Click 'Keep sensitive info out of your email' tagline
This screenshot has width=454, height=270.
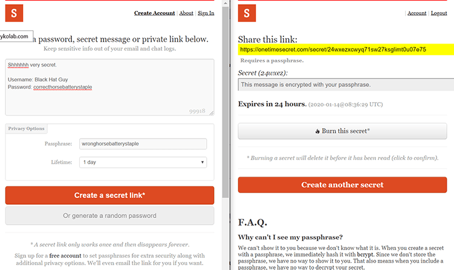coord(110,48)
